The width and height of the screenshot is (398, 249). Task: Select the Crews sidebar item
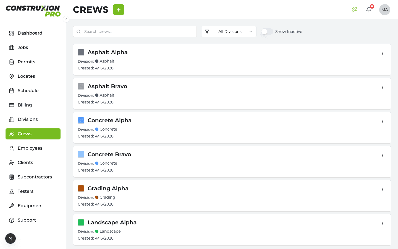click(x=33, y=134)
